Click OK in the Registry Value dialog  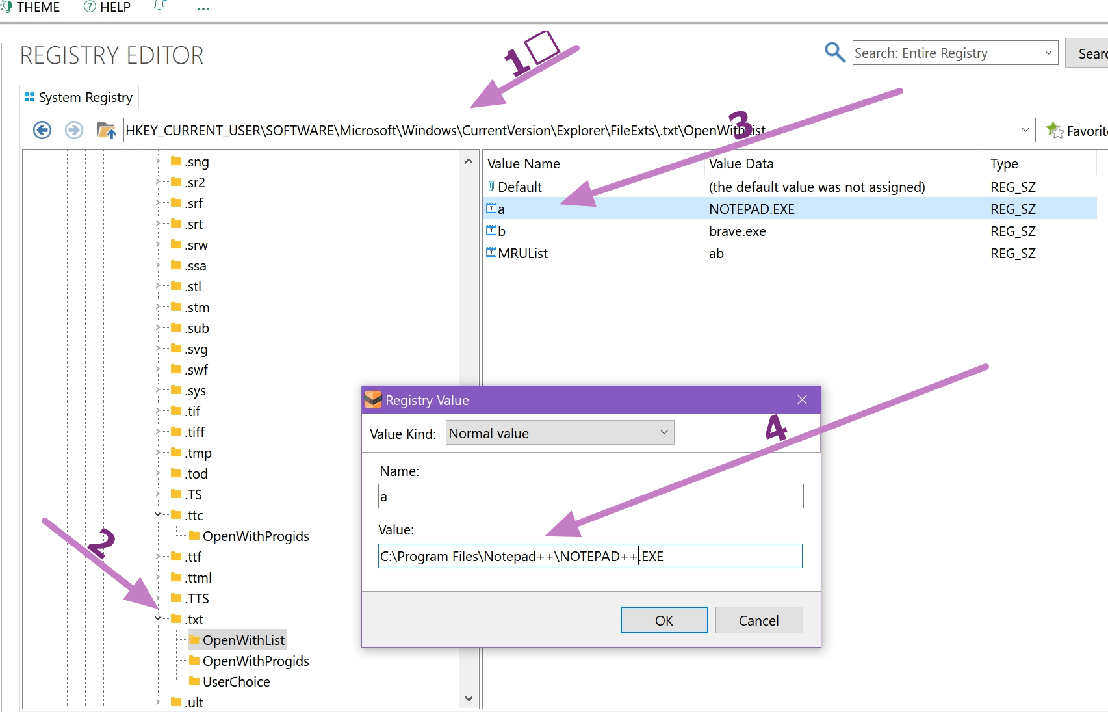[664, 620]
